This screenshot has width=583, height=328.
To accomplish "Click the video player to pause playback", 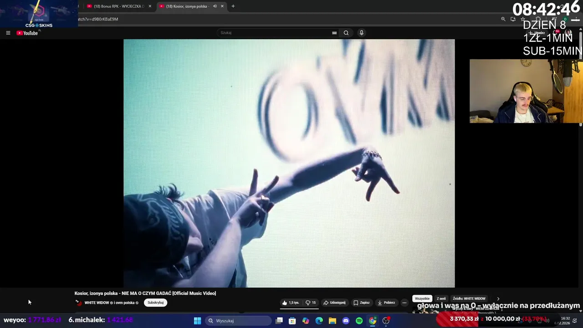I will (289, 163).
